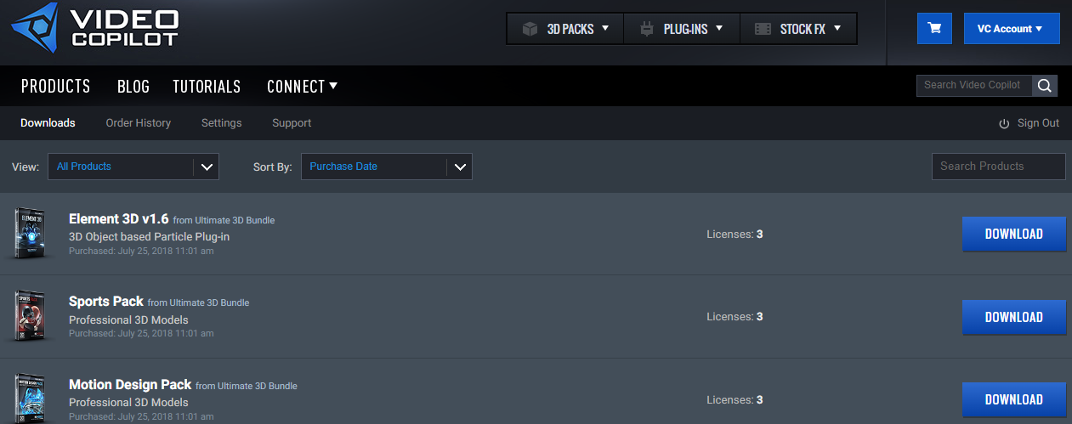Download the Sports Pack
The height and width of the screenshot is (424, 1072).
click(1014, 317)
